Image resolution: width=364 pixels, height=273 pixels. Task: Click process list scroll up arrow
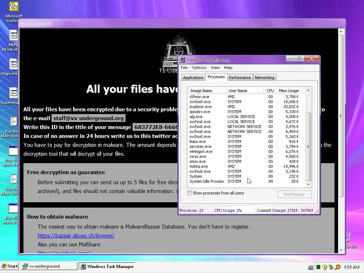(x=308, y=90)
